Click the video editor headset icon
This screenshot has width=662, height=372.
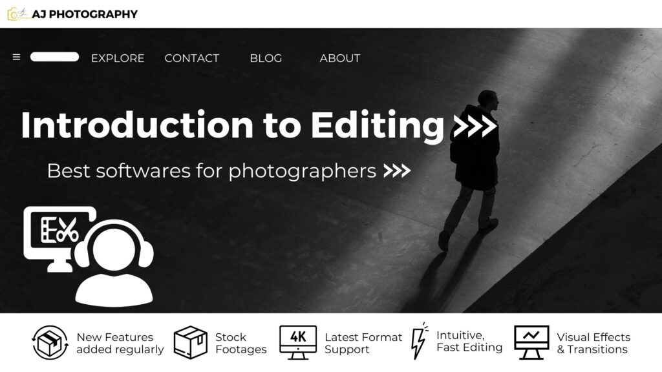click(89, 256)
